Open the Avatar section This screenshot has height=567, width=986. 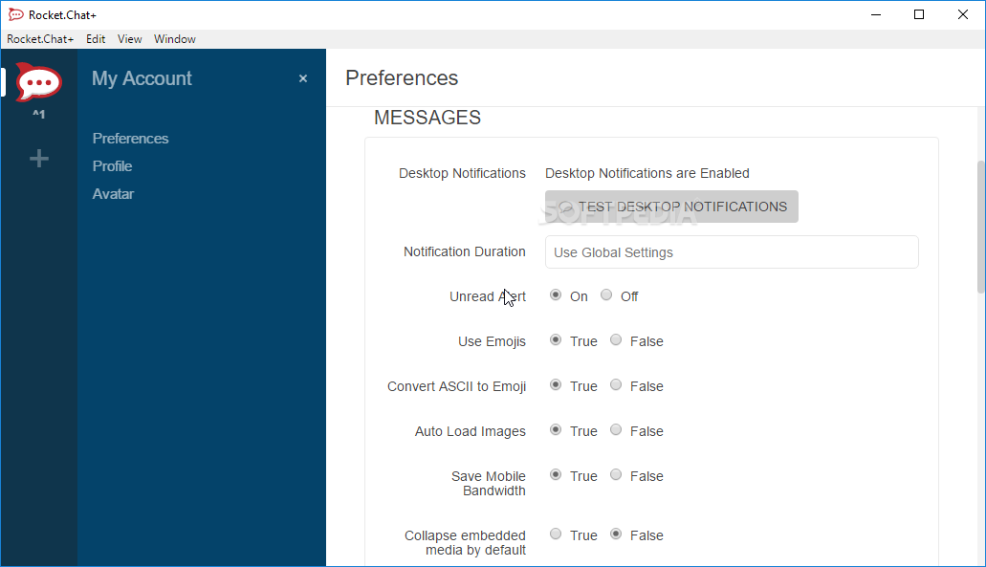point(113,193)
